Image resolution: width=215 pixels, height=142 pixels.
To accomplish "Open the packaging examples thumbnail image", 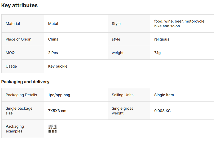I will pos(52,129).
